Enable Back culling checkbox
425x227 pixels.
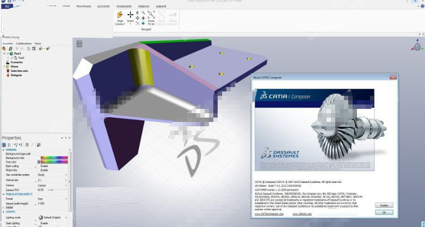(x=39, y=166)
